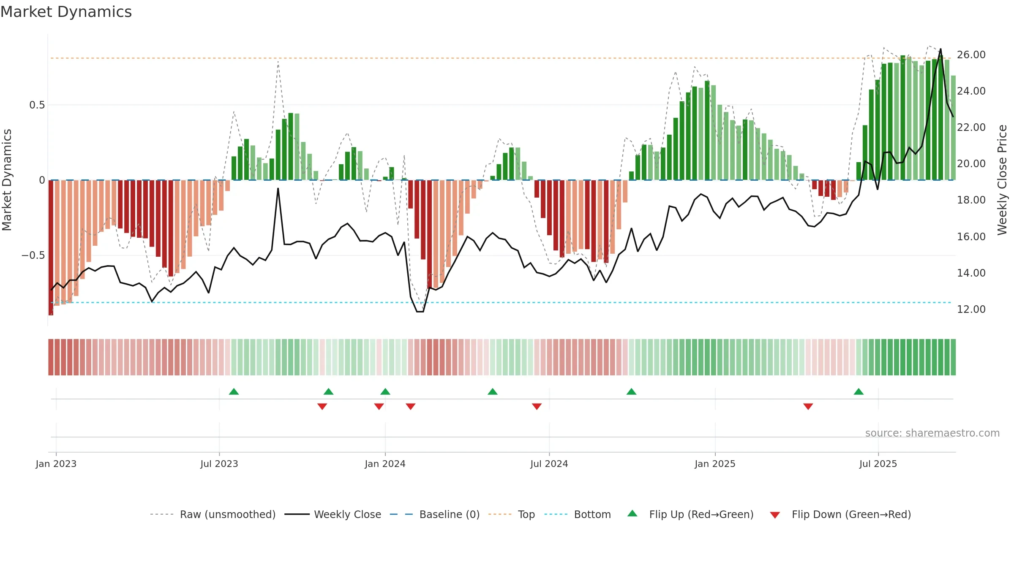Click the red-green heatmap strip below chart
This screenshot has height=570, width=1014.
click(502, 357)
